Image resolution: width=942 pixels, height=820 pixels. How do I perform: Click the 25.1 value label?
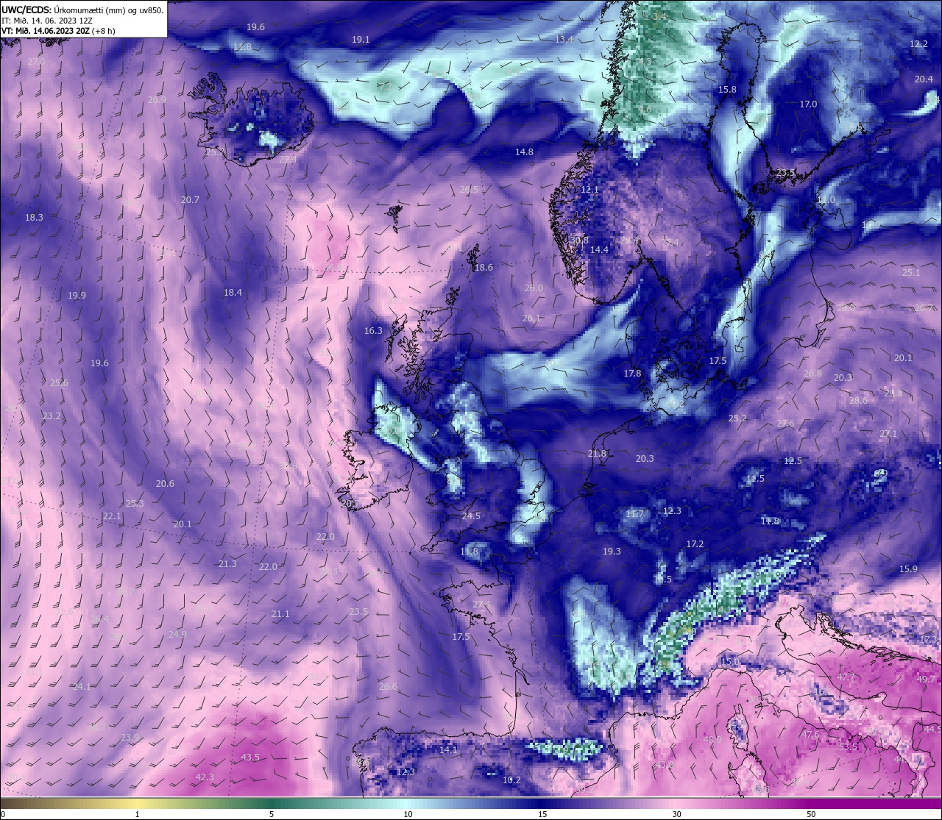[911, 272]
